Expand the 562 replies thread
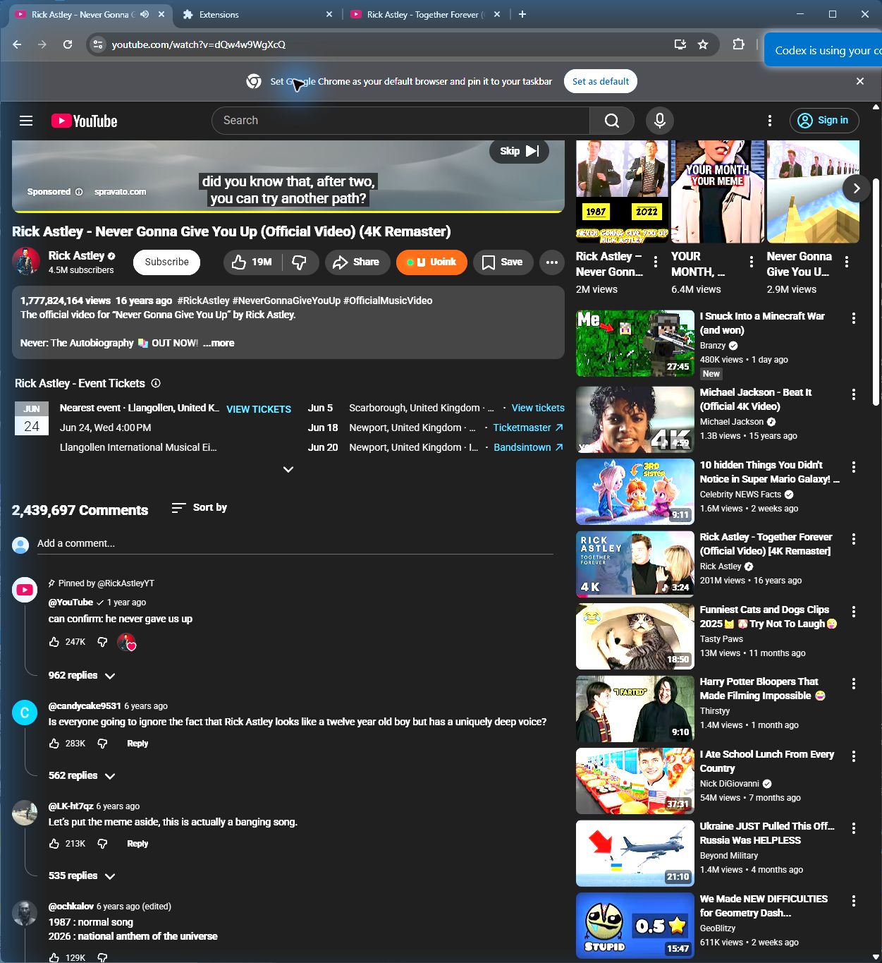 tap(82, 775)
